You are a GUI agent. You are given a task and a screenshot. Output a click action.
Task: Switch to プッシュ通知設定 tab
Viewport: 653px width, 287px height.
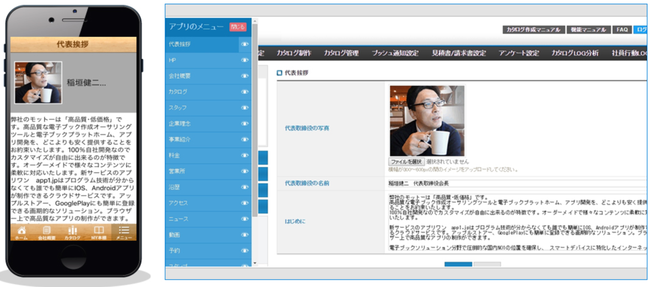click(395, 53)
